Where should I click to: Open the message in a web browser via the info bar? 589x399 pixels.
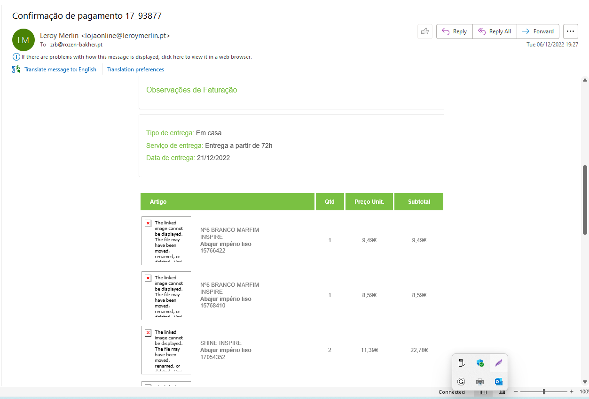(x=137, y=57)
